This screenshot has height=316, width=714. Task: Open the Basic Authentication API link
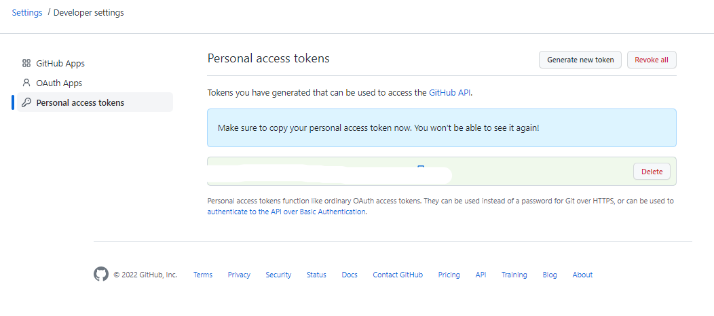tap(286, 212)
